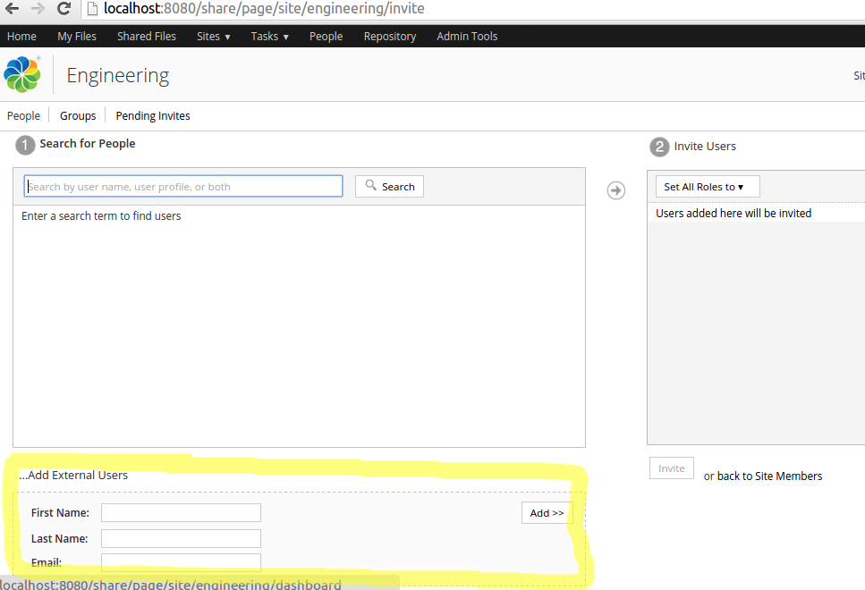The image size is (865, 590).
Task: Click the magnifier icon on the Search button
Action: (370, 186)
